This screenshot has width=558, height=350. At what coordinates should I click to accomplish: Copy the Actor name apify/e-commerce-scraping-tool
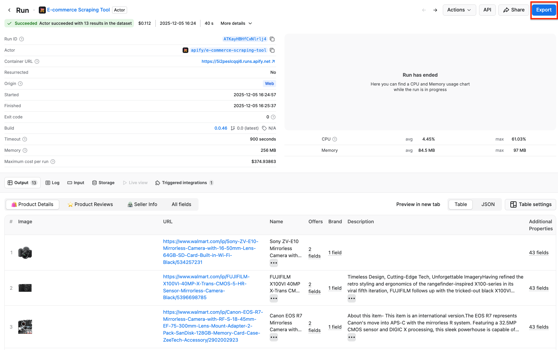tap(272, 50)
